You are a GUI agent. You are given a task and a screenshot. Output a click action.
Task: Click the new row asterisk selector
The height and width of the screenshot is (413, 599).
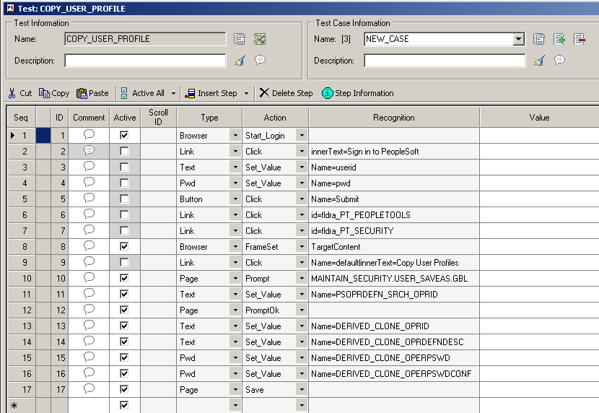22,405
